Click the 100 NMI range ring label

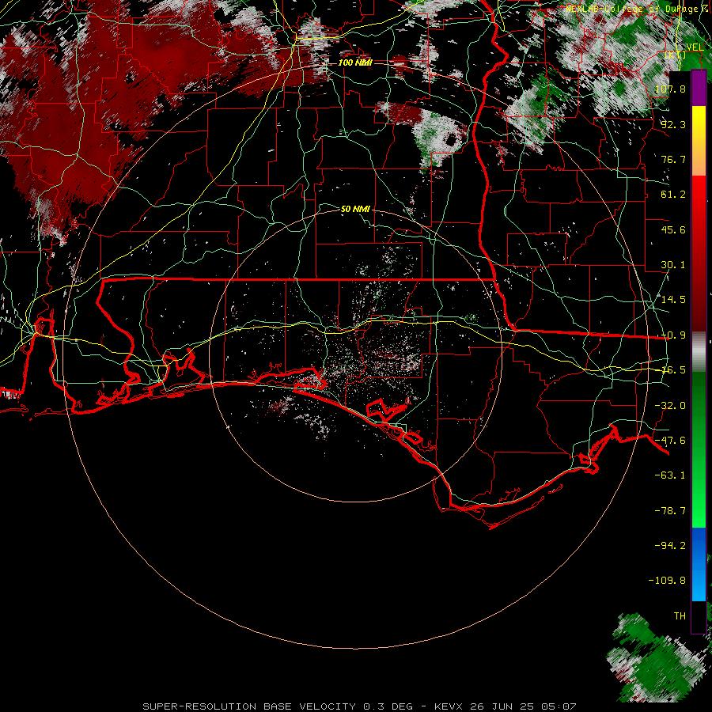tap(355, 62)
